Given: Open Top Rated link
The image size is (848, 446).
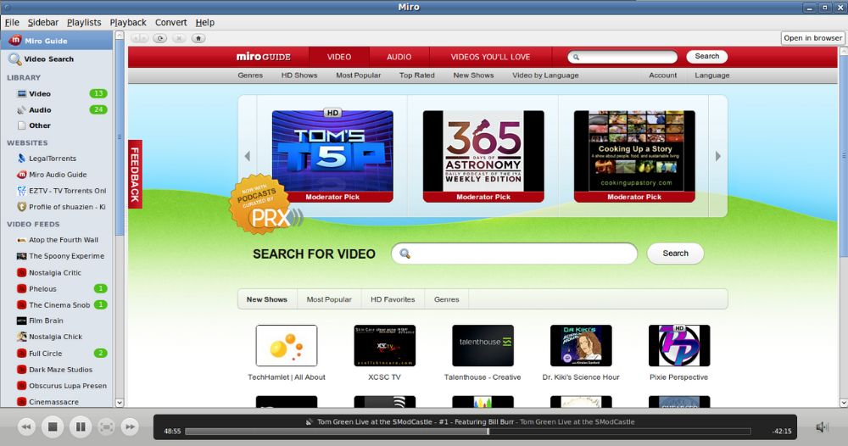Looking at the screenshot, I should [417, 75].
